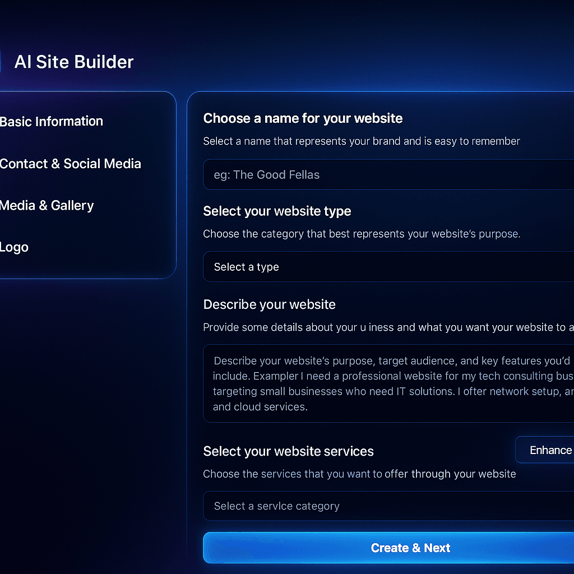The height and width of the screenshot is (574, 574).
Task: Focus the website description text area
Action: 388,383
